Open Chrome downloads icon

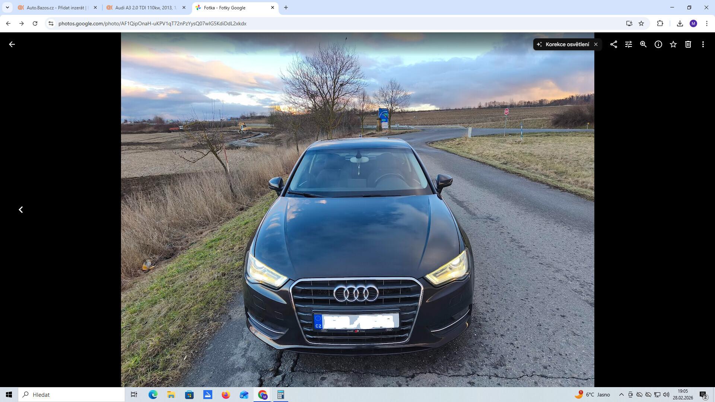tap(680, 23)
